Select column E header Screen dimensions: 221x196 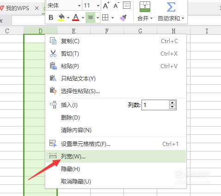(x=74, y=31)
